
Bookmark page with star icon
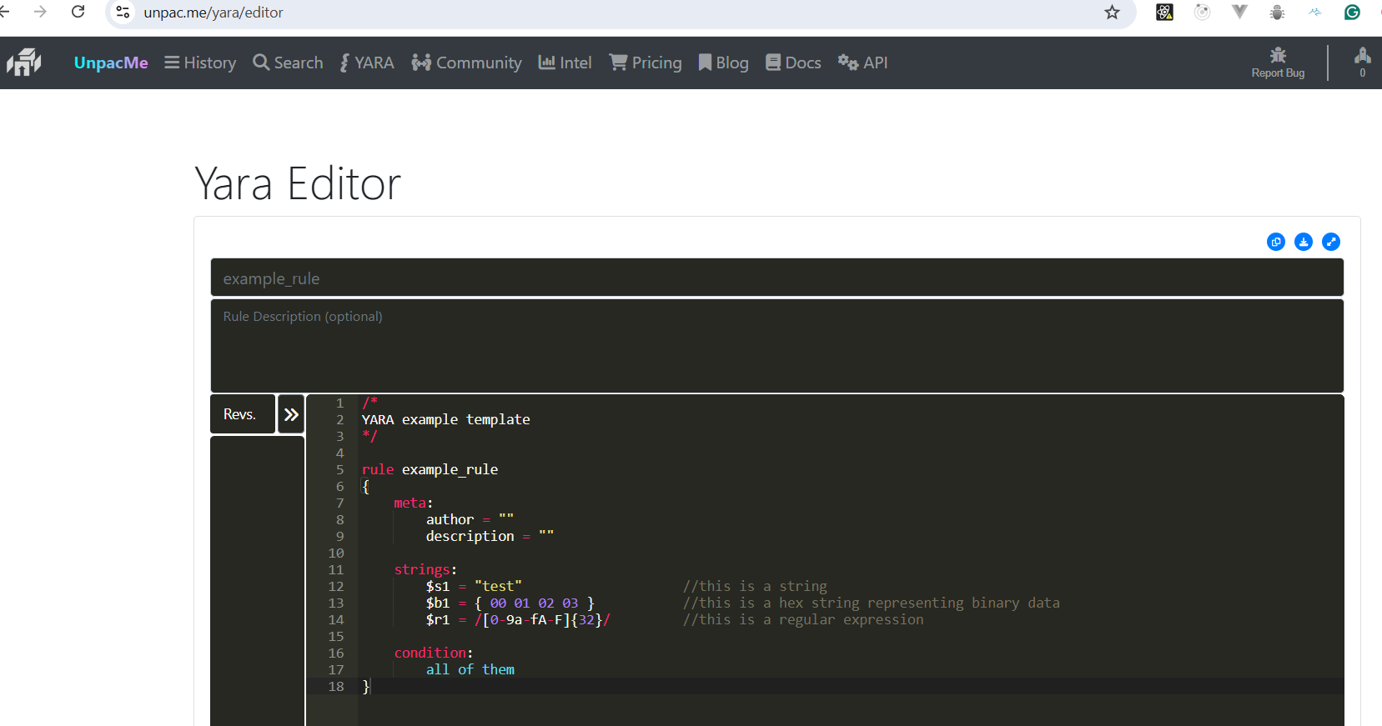click(1112, 12)
